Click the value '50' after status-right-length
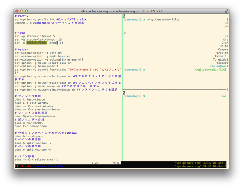Screen dimensions: 243x188 coord(62,43)
